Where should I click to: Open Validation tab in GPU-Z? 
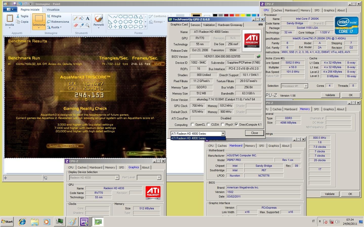point(209,25)
